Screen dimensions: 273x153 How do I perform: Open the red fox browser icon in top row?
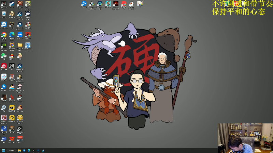pyautogui.click(x=124, y=3)
